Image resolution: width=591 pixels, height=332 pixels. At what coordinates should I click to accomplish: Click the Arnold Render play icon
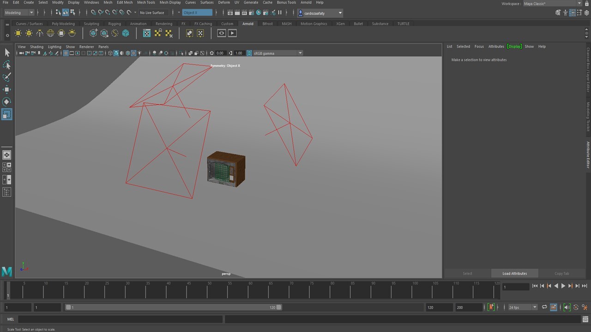(232, 33)
